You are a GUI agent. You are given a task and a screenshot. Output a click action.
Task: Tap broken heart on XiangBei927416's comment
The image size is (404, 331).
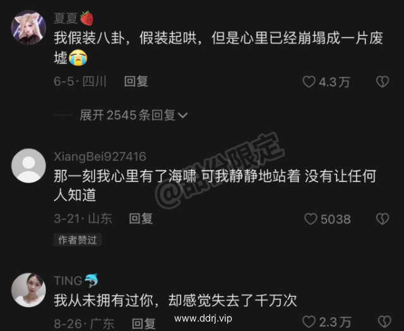[383, 219]
